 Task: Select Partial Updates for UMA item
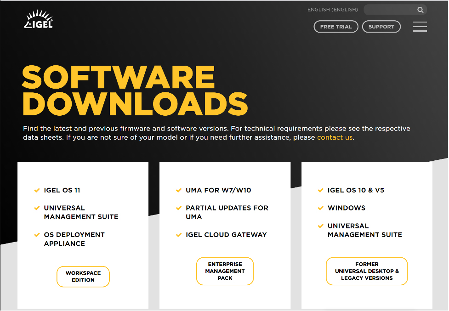coord(227,212)
